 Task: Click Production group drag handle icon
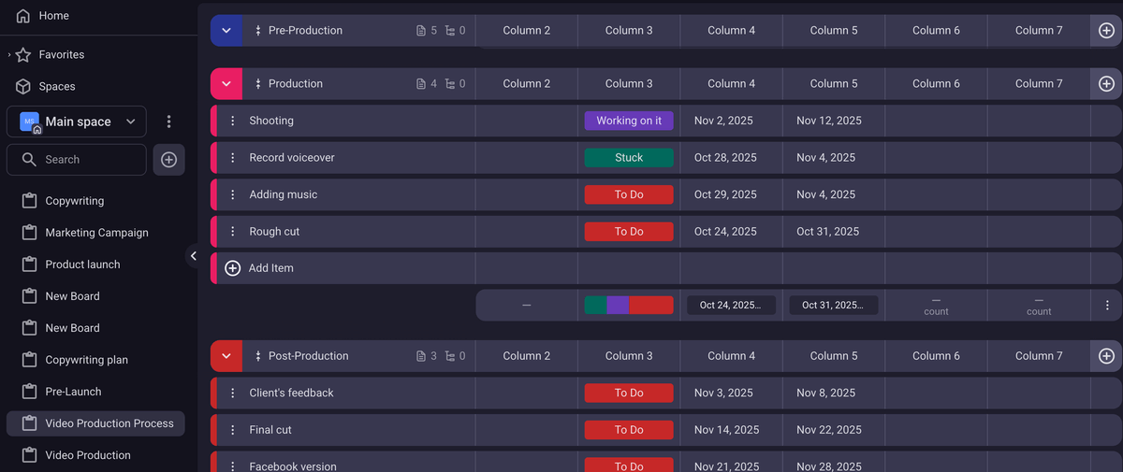click(257, 84)
